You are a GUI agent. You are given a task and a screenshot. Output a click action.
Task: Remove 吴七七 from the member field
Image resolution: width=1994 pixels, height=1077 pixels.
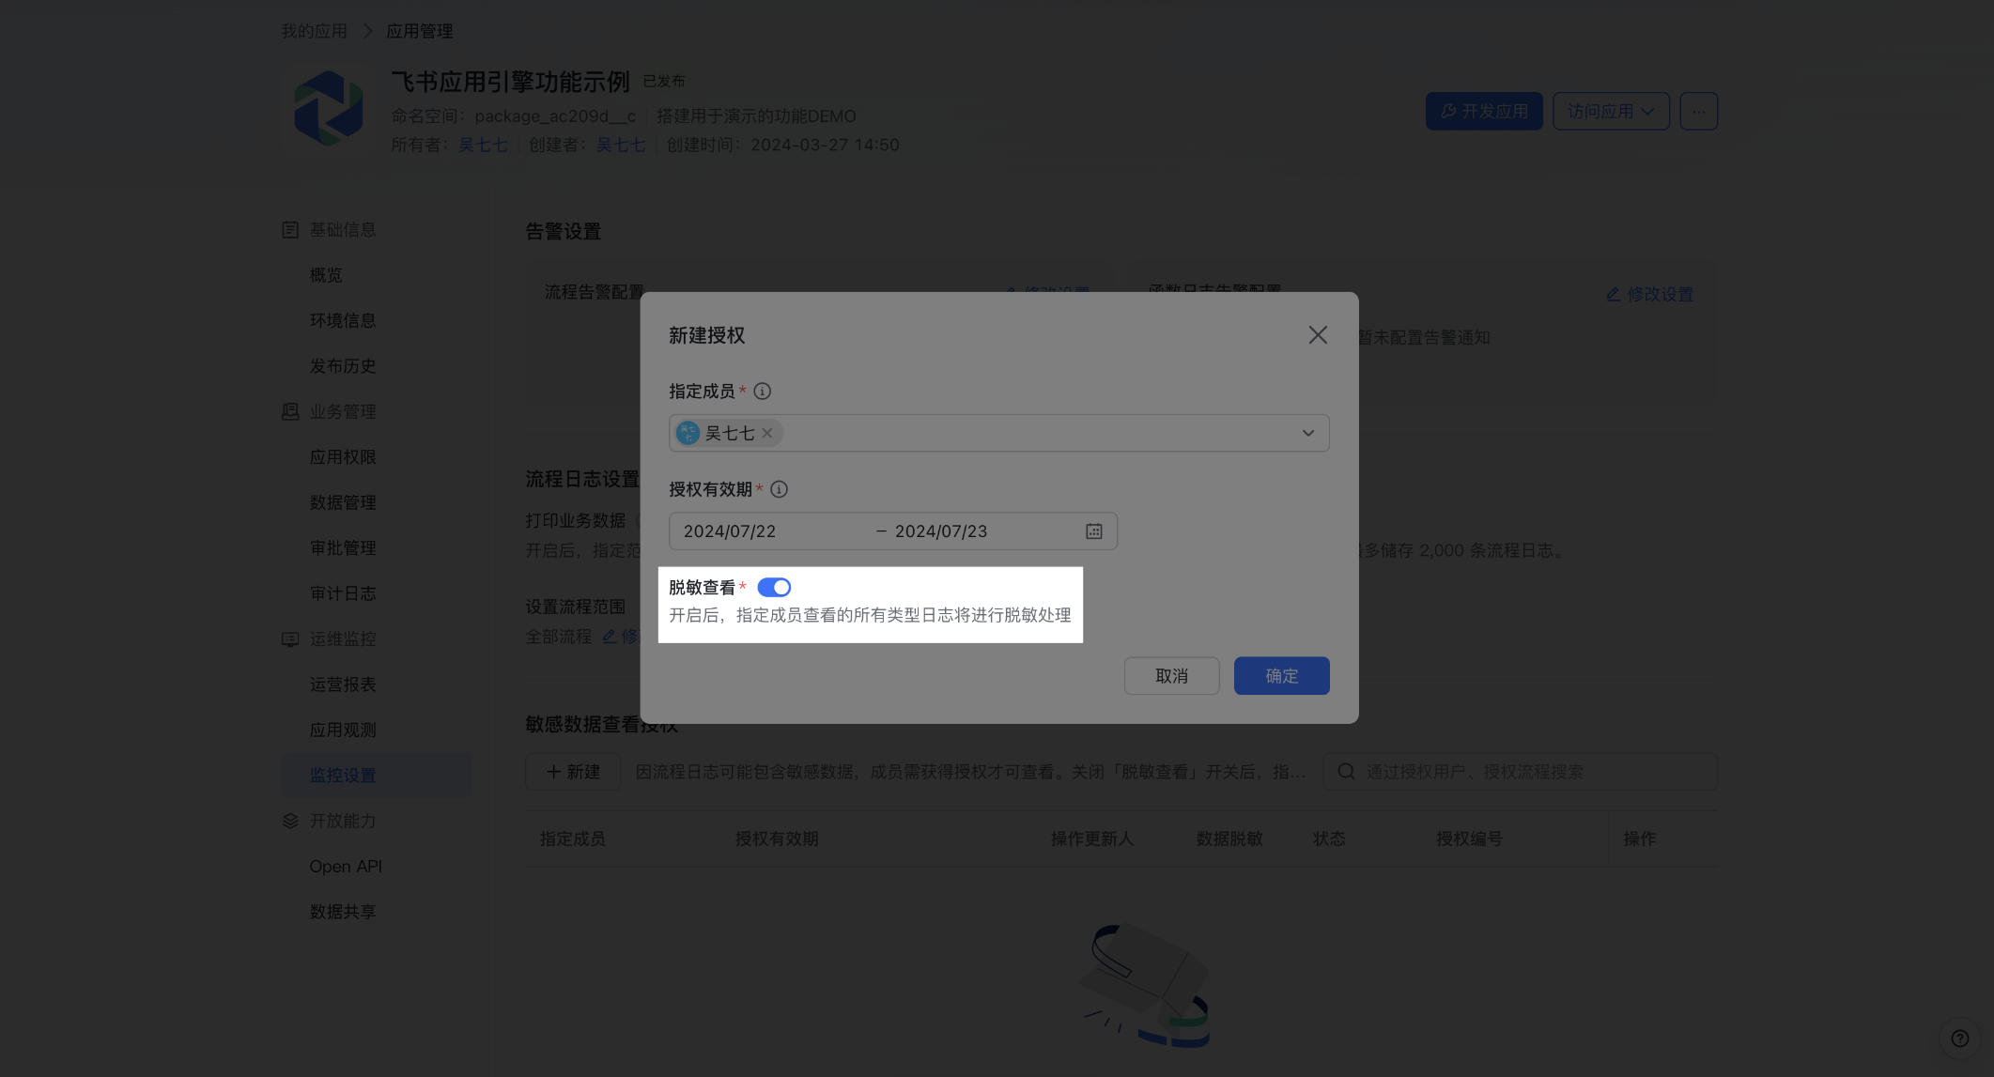click(767, 433)
